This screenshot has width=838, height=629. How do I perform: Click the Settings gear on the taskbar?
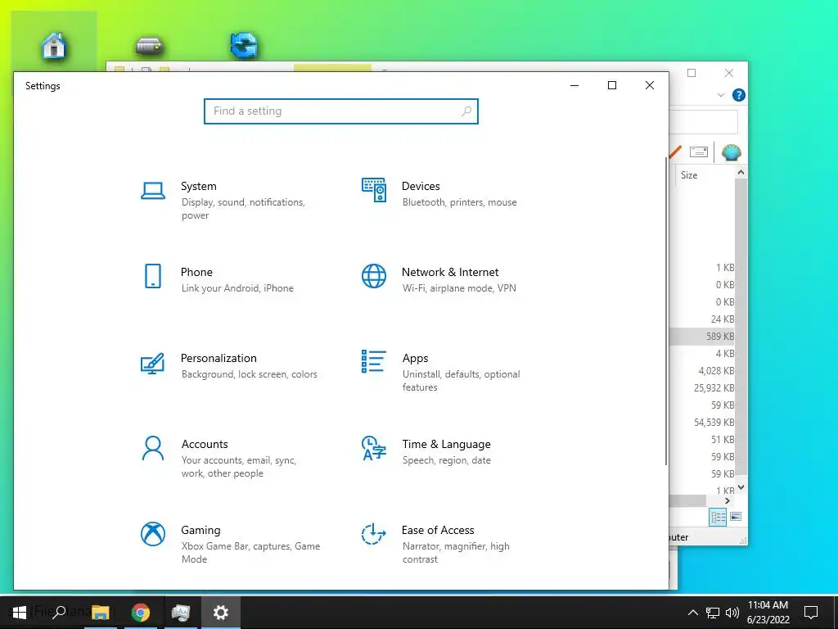click(221, 613)
